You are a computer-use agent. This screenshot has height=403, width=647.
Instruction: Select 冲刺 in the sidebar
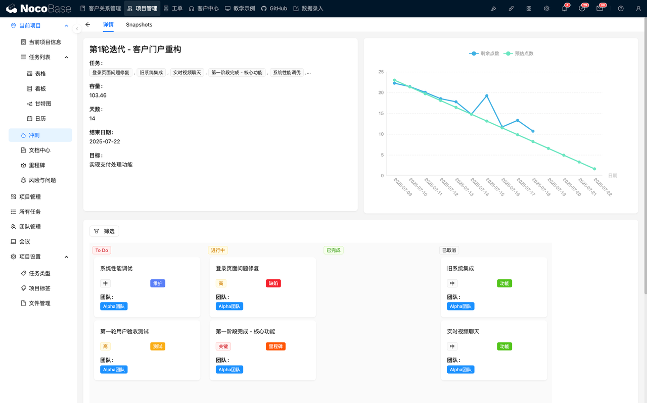40,135
